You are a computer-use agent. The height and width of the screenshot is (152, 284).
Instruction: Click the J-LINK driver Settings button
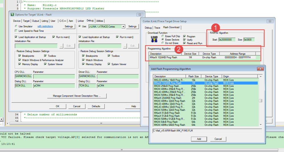132,26
